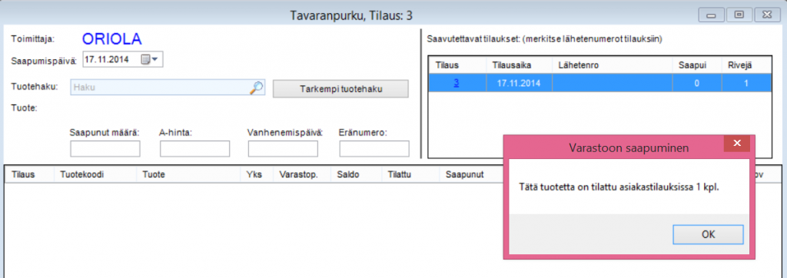Click the Tilattu column header
The width and height of the screenshot is (787, 278).
click(410, 174)
